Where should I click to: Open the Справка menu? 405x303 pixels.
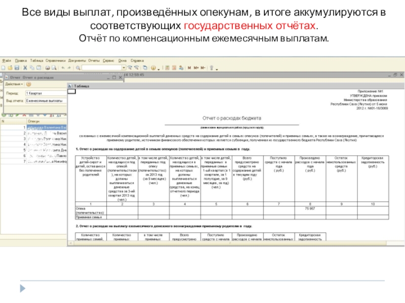tap(137, 61)
